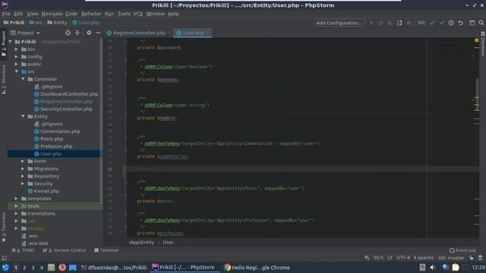Screen dimensions: 486x273
Task: Open Project panel settings gear
Action: (x=89, y=33)
